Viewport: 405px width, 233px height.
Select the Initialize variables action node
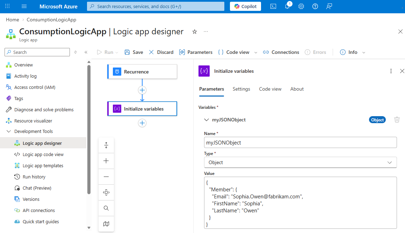[x=142, y=108]
